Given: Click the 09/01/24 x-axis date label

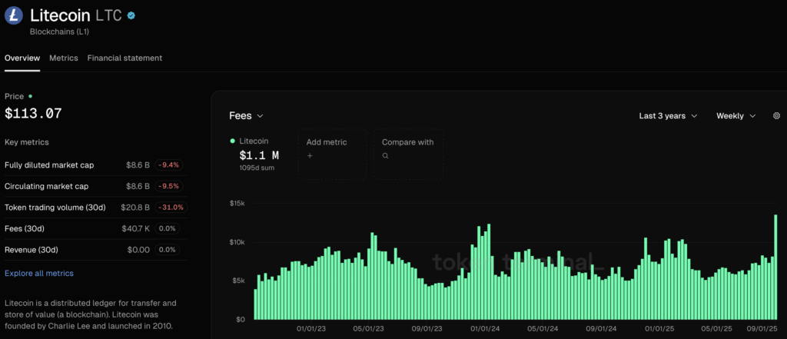Looking at the screenshot, I should click(x=601, y=329).
